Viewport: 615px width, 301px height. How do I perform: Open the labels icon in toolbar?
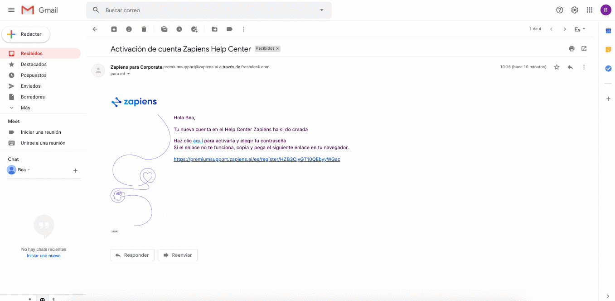pos(230,29)
